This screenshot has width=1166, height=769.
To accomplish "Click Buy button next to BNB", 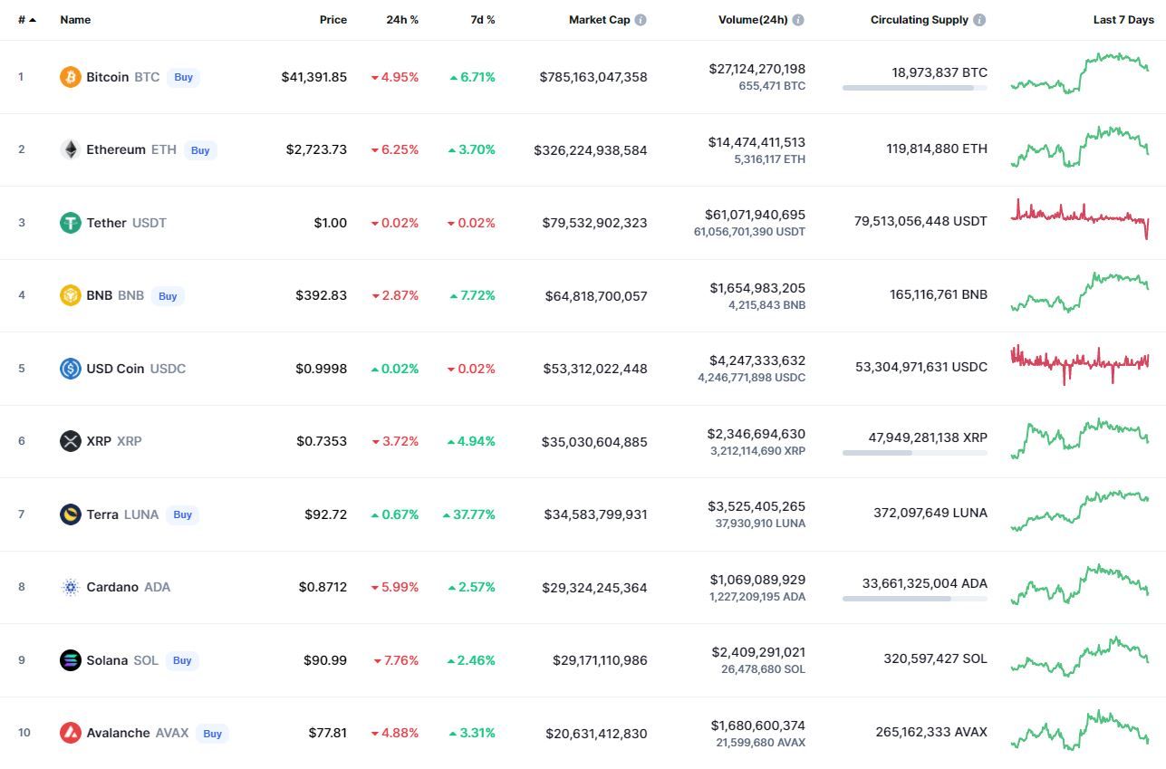I will click(x=168, y=295).
